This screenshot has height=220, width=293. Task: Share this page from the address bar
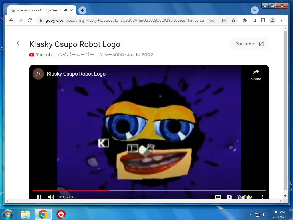[224, 20]
